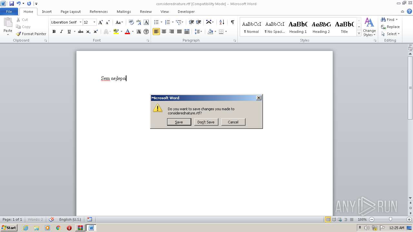Screen dimensions: 413x232
Task: Toggle Bold formatting
Action: [54, 32]
